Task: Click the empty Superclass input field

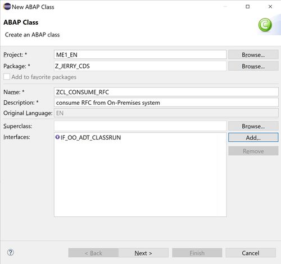Action: [x=140, y=126]
